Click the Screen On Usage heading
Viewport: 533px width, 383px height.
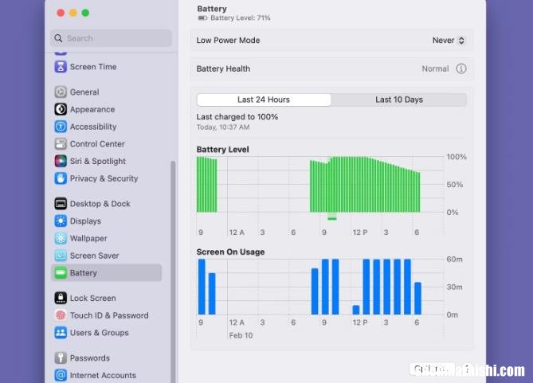click(230, 252)
